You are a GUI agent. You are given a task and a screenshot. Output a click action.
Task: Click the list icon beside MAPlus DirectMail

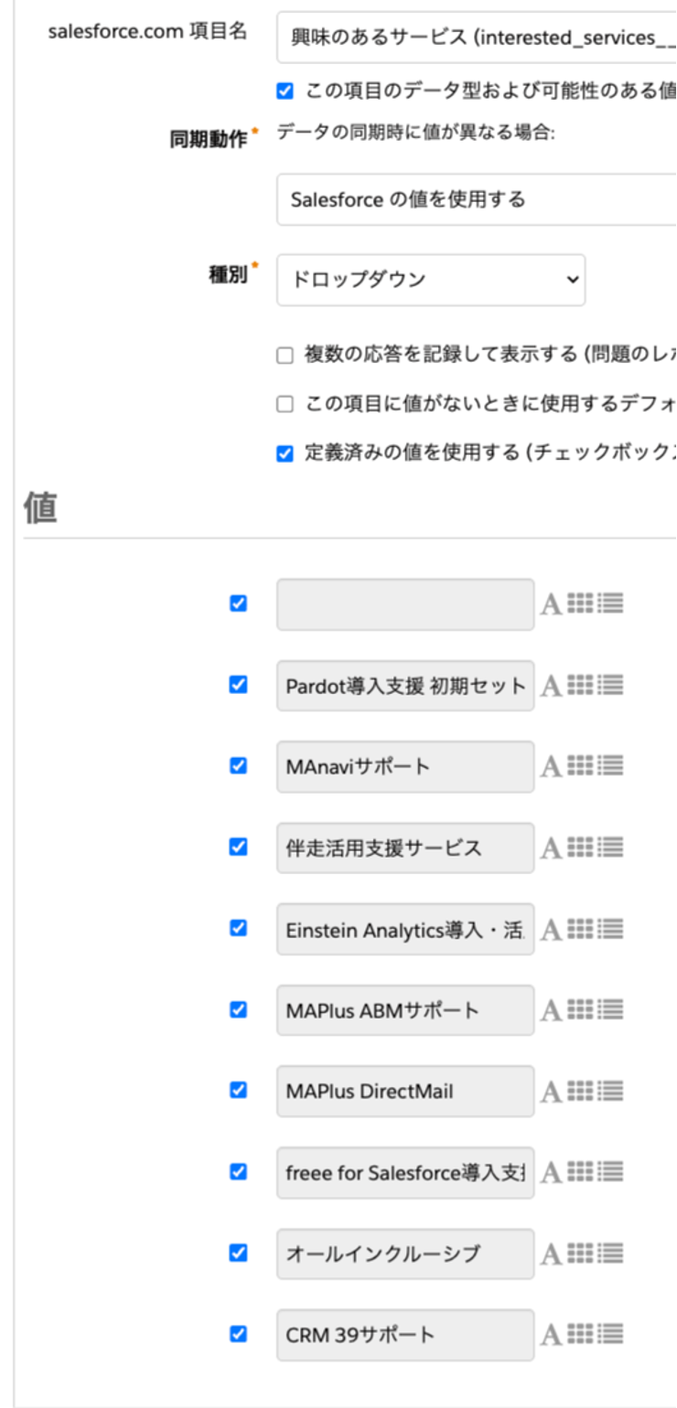click(x=610, y=1091)
